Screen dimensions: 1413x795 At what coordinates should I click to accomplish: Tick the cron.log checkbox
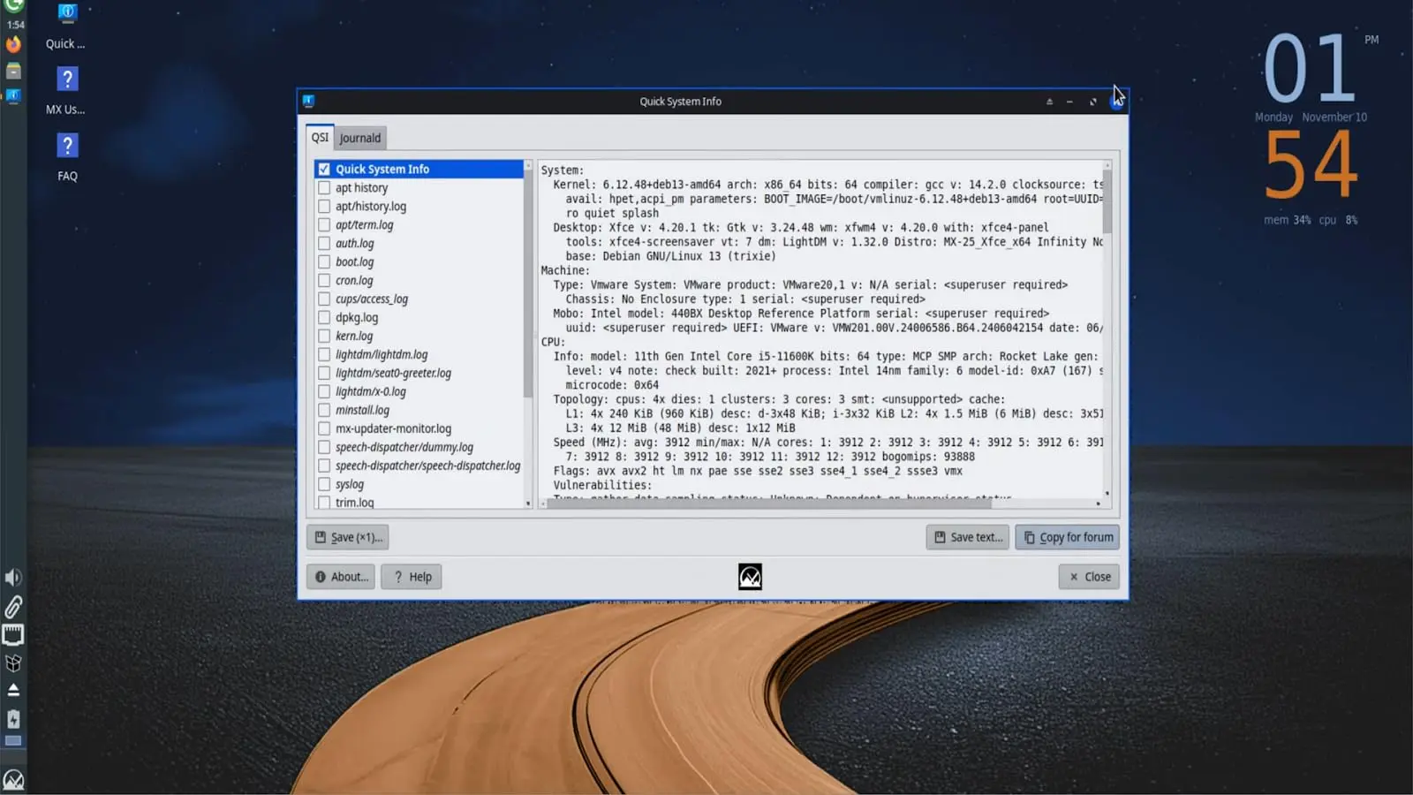point(324,280)
